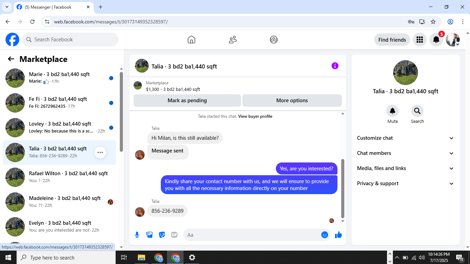Reload the page
This screenshot has height=264, width=470.
pyautogui.click(x=32, y=22)
